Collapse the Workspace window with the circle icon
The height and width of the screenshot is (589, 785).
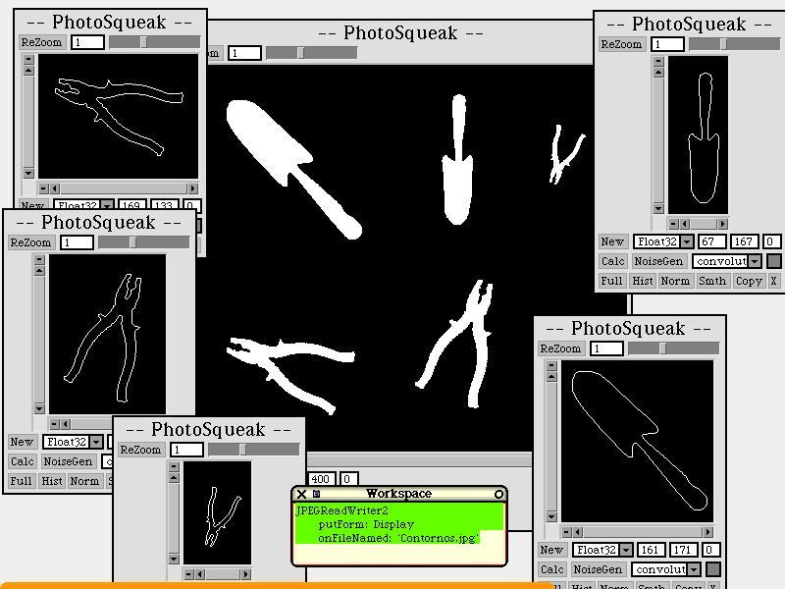[x=498, y=495]
